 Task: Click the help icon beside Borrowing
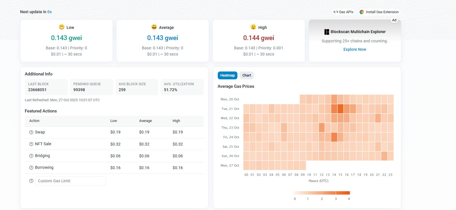point(31,168)
